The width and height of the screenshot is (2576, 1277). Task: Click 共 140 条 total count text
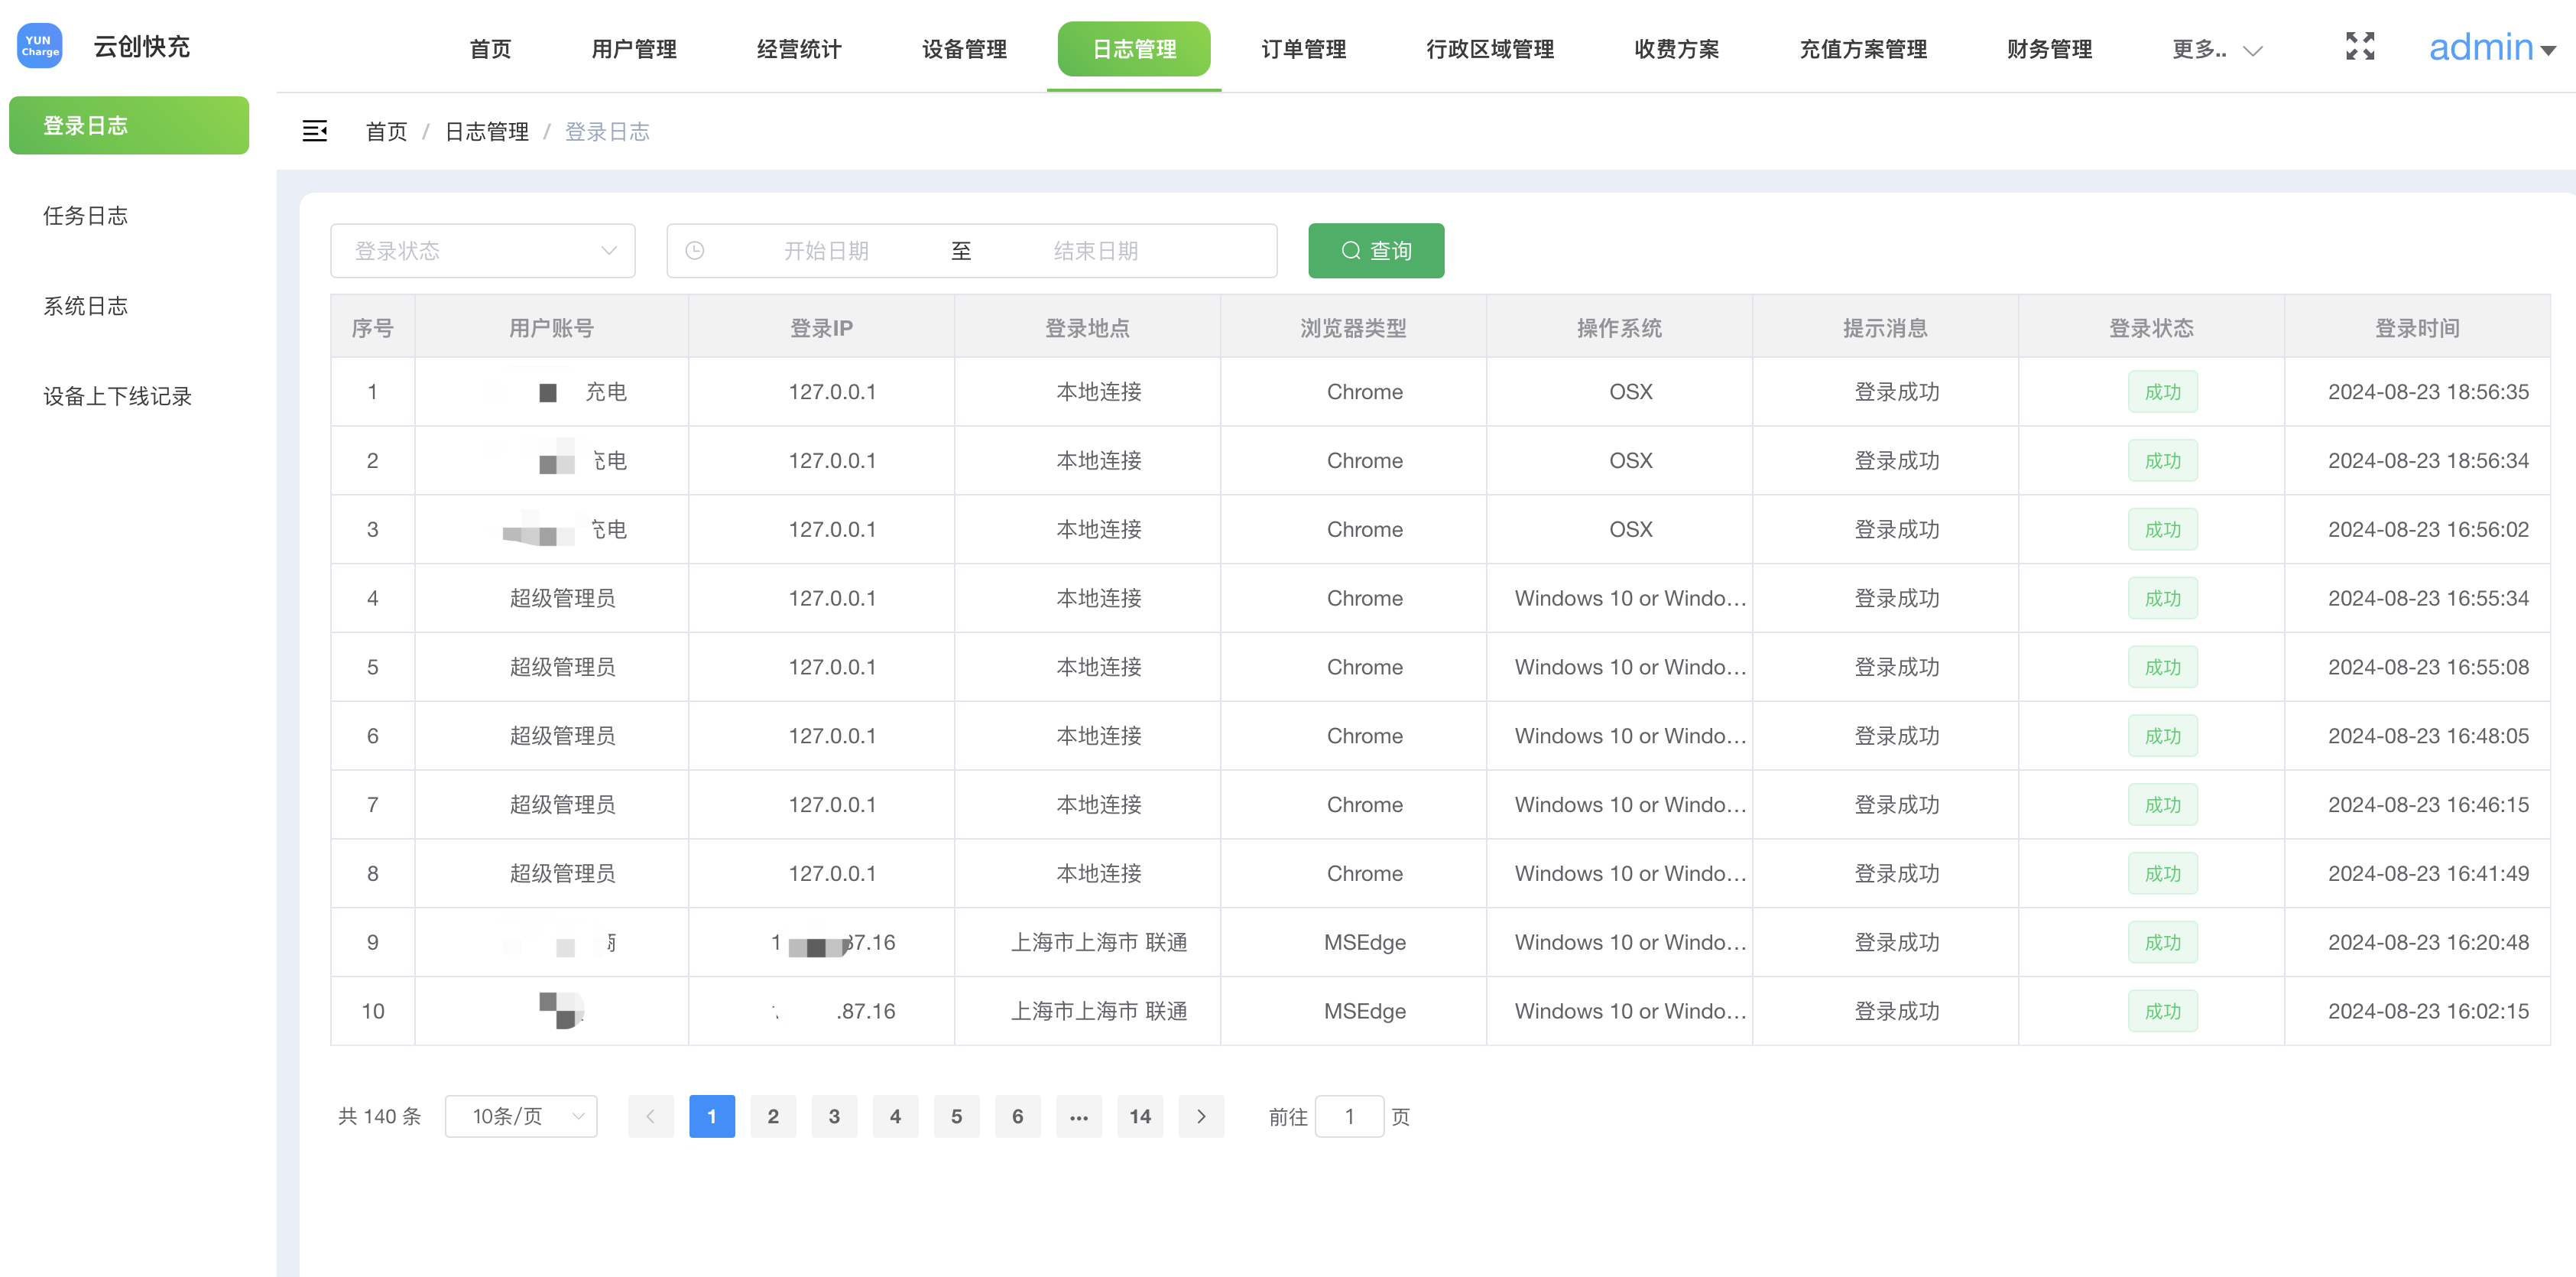coord(380,1116)
